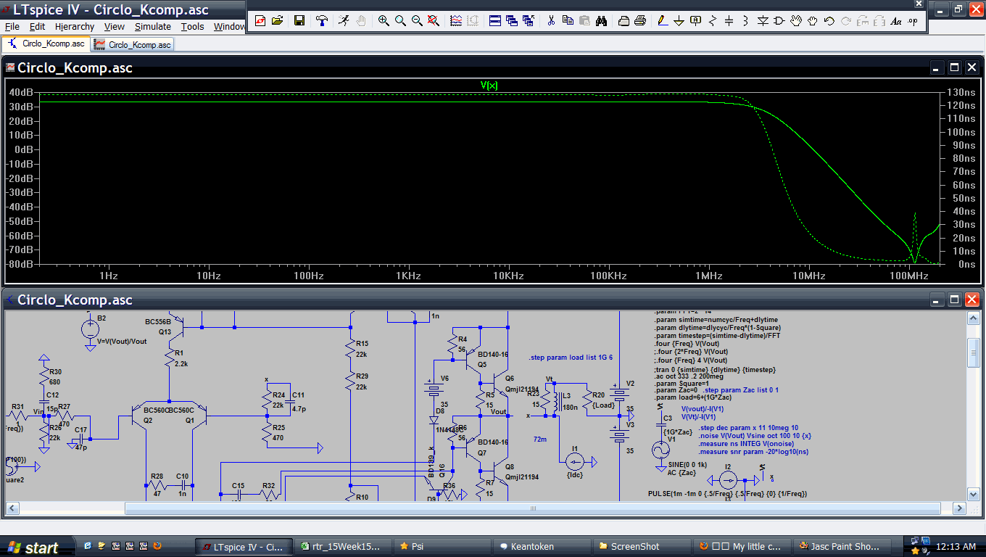Switch to the second Circlo_Kcomp.asc waveform tab
The image size is (986, 557).
(133, 44)
